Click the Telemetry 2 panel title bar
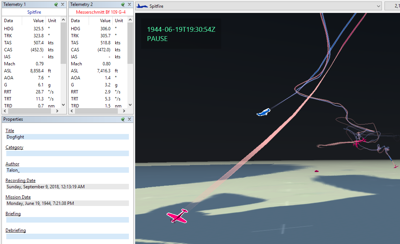Screen dimensions: 400x244 point(101,4)
